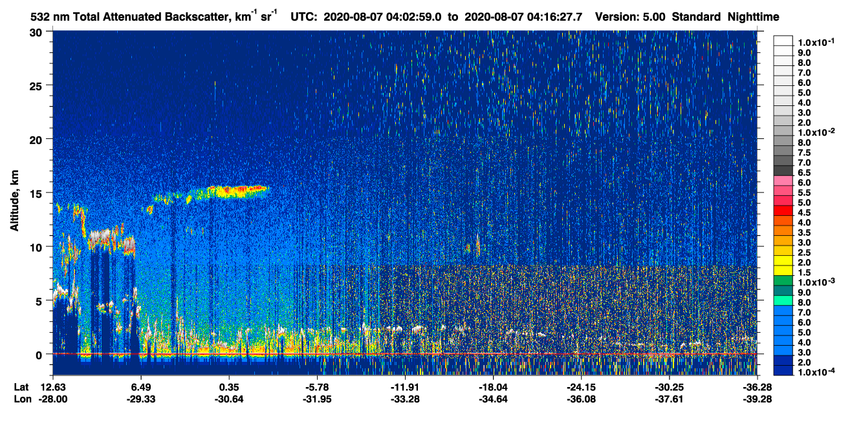The image size is (841, 431).
Task: Click the 5.5 colorbar label
Action: pyautogui.click(x=805, y=193)
